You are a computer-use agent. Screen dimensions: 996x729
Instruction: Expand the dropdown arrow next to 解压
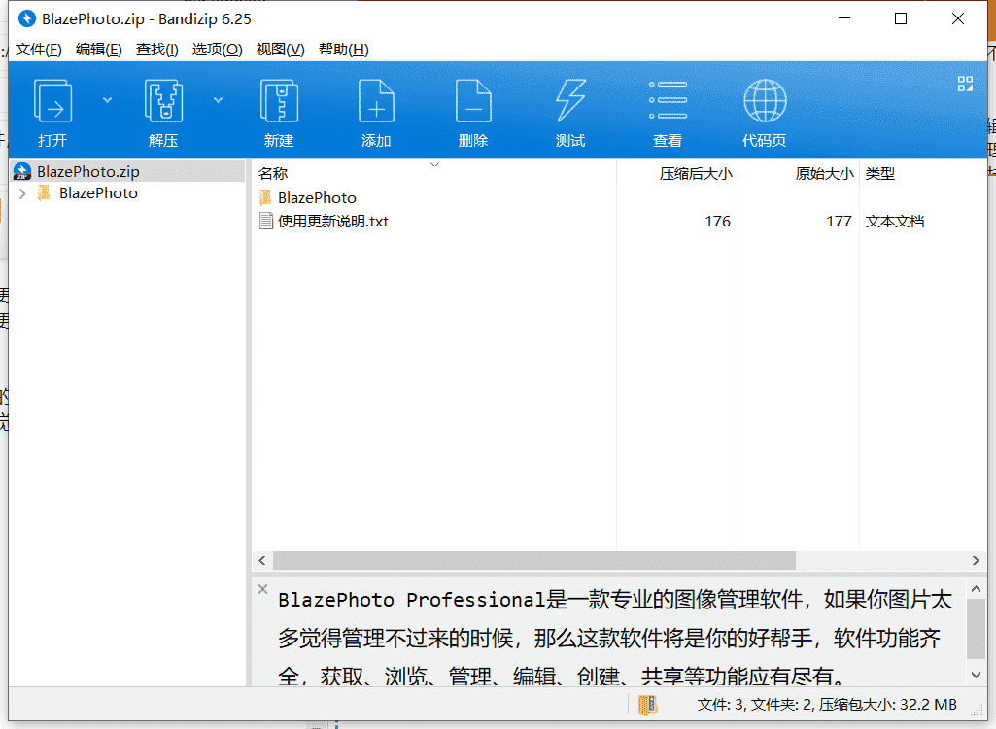(218, 100)
